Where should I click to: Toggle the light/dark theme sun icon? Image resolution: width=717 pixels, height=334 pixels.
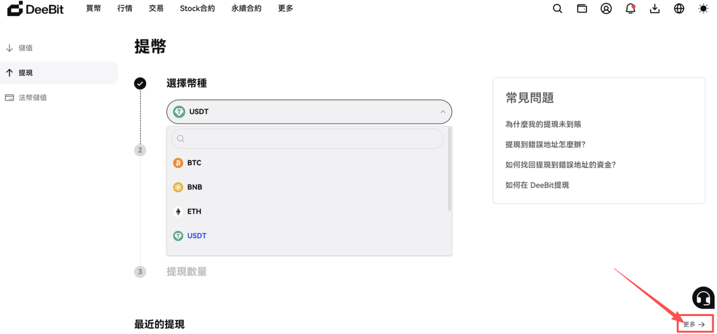coord(704,8)
